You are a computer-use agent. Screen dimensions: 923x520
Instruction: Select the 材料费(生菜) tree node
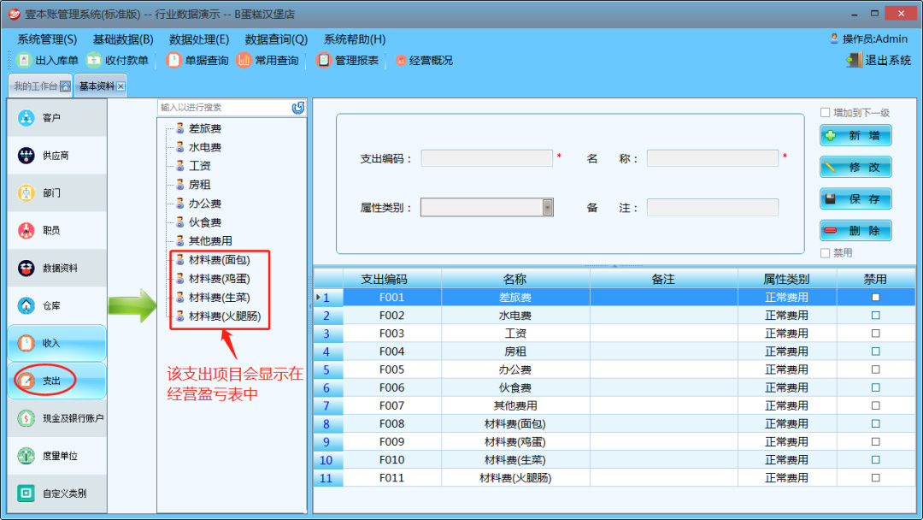point(219,298)
